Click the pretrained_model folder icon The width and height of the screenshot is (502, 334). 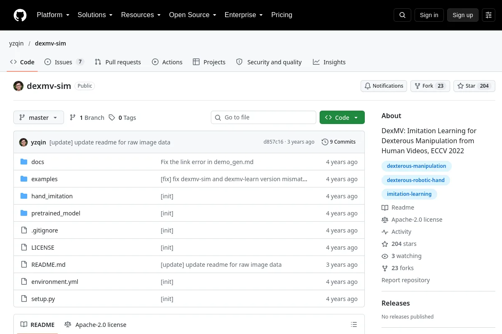pos(24,213)
